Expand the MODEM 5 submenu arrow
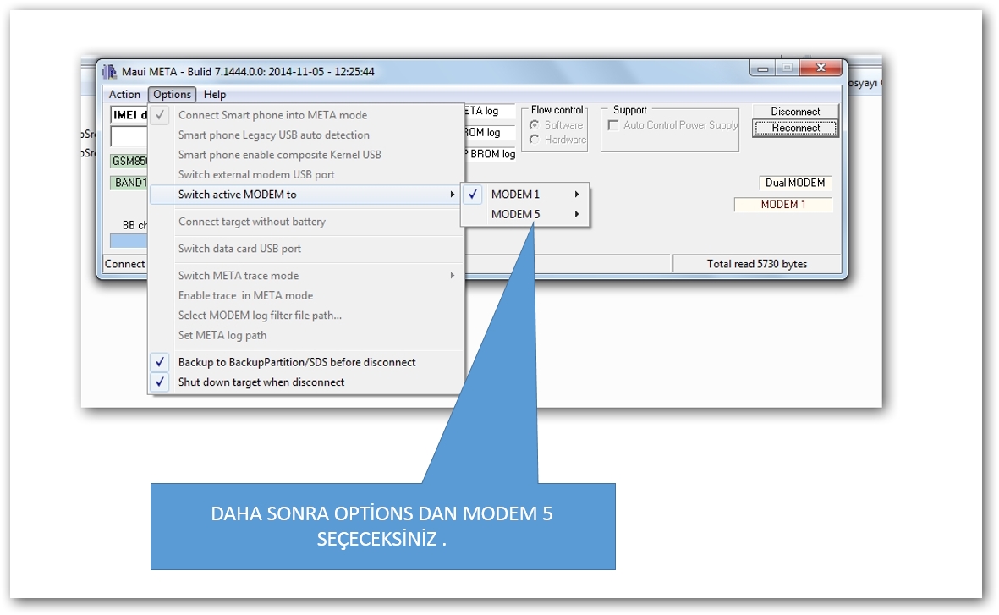The image size is (999, 615). (x=577, y=215)
